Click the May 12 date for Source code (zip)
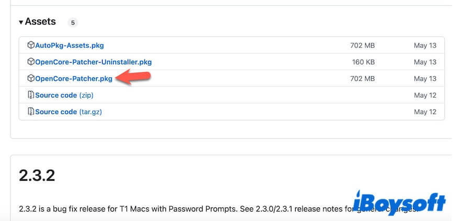 coord(424,95)
